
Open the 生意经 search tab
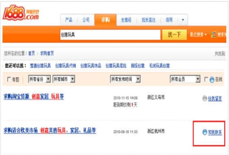coord(126,20)
